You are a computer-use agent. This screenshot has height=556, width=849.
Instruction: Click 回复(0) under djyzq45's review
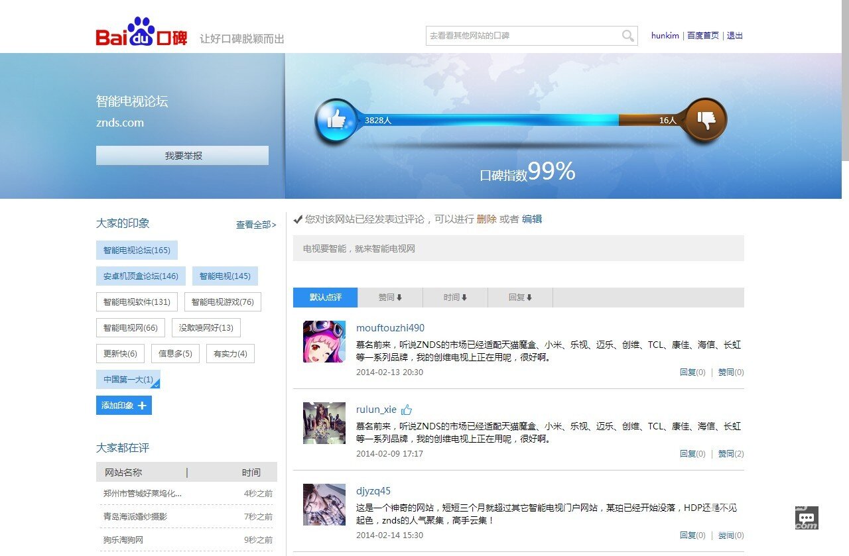pyautogui.click(x=692, y=535)
